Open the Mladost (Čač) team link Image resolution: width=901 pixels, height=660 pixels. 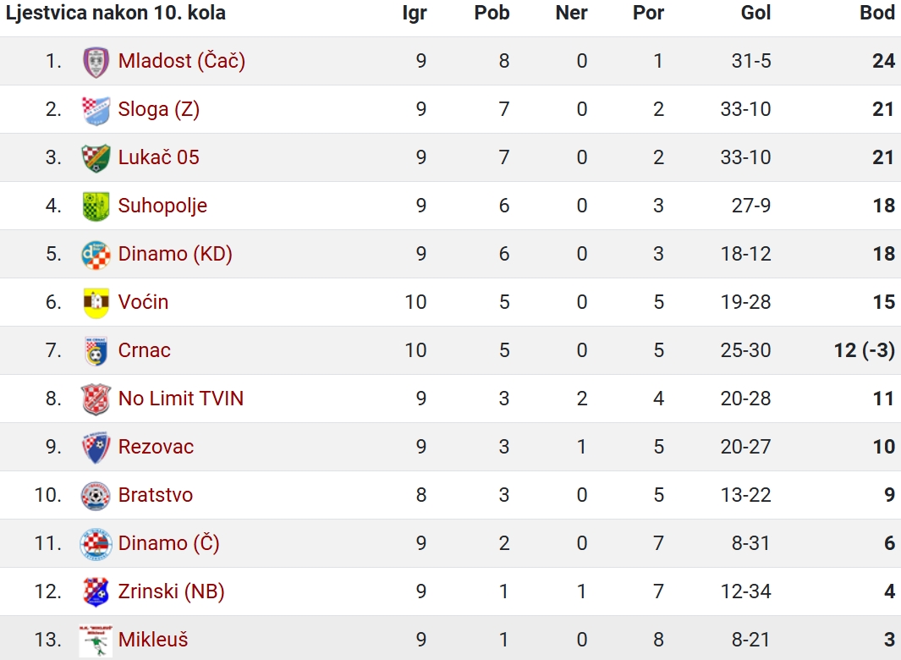tap(182, 61)
